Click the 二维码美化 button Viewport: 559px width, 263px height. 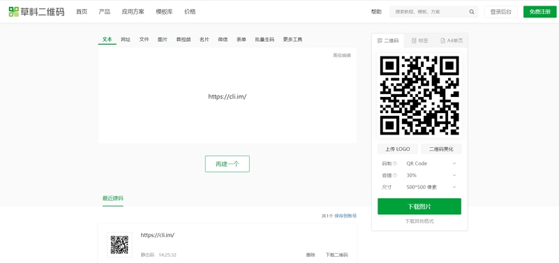[x=441, y=149]
